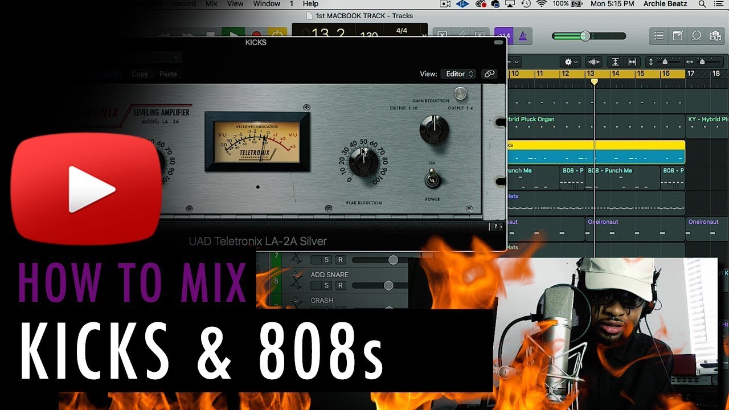
Task: Open the Record menu
Action: coord(184,4)
